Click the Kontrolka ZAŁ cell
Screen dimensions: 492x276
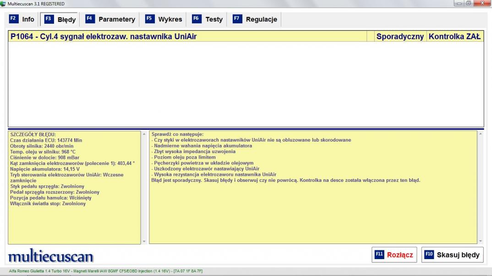tap(454, 36)
